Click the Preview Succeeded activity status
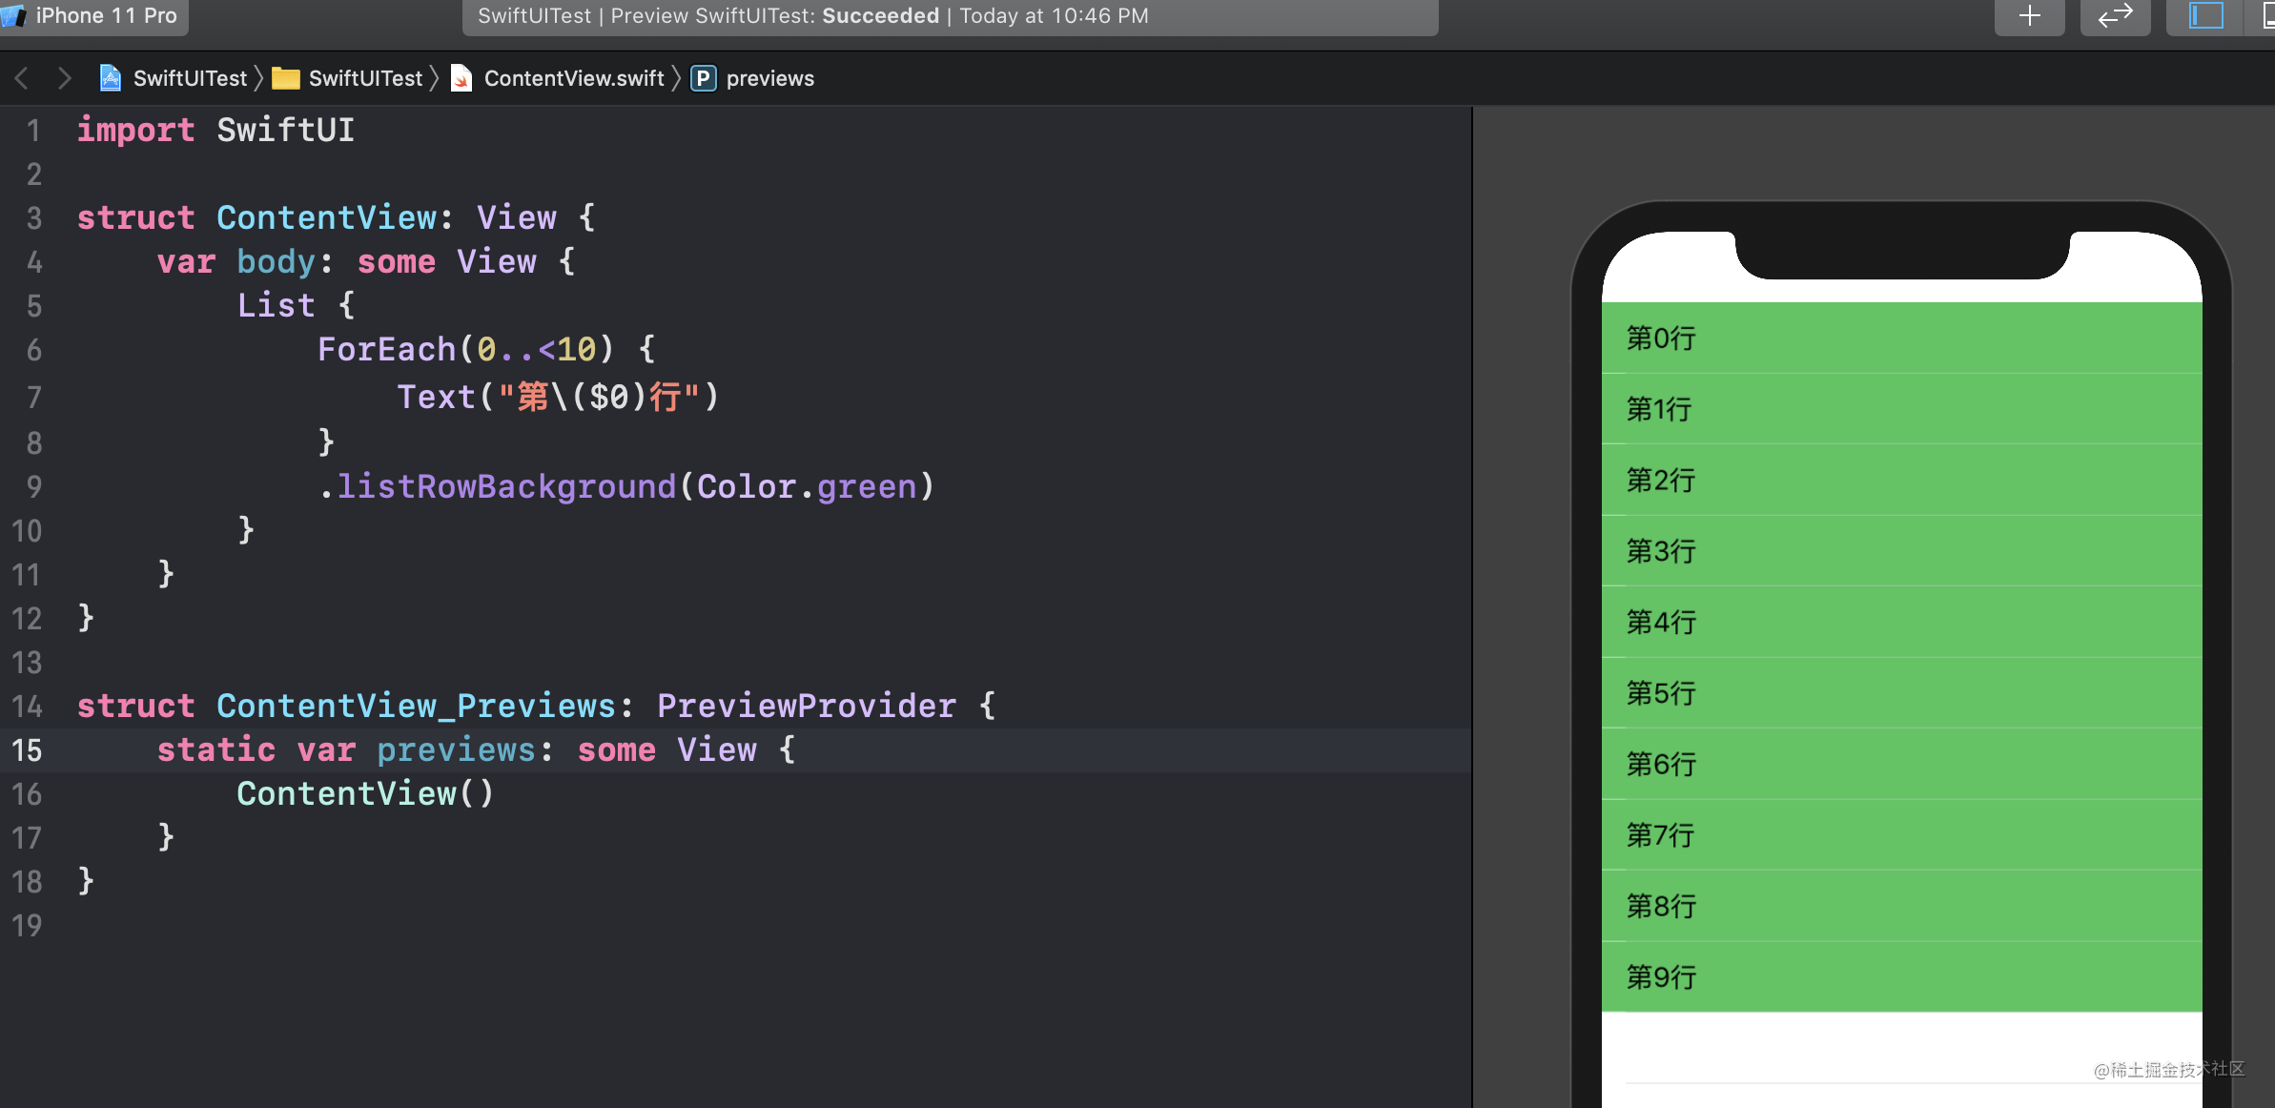The height and width of the screenshot is (1108, 2275). point(950,16)
